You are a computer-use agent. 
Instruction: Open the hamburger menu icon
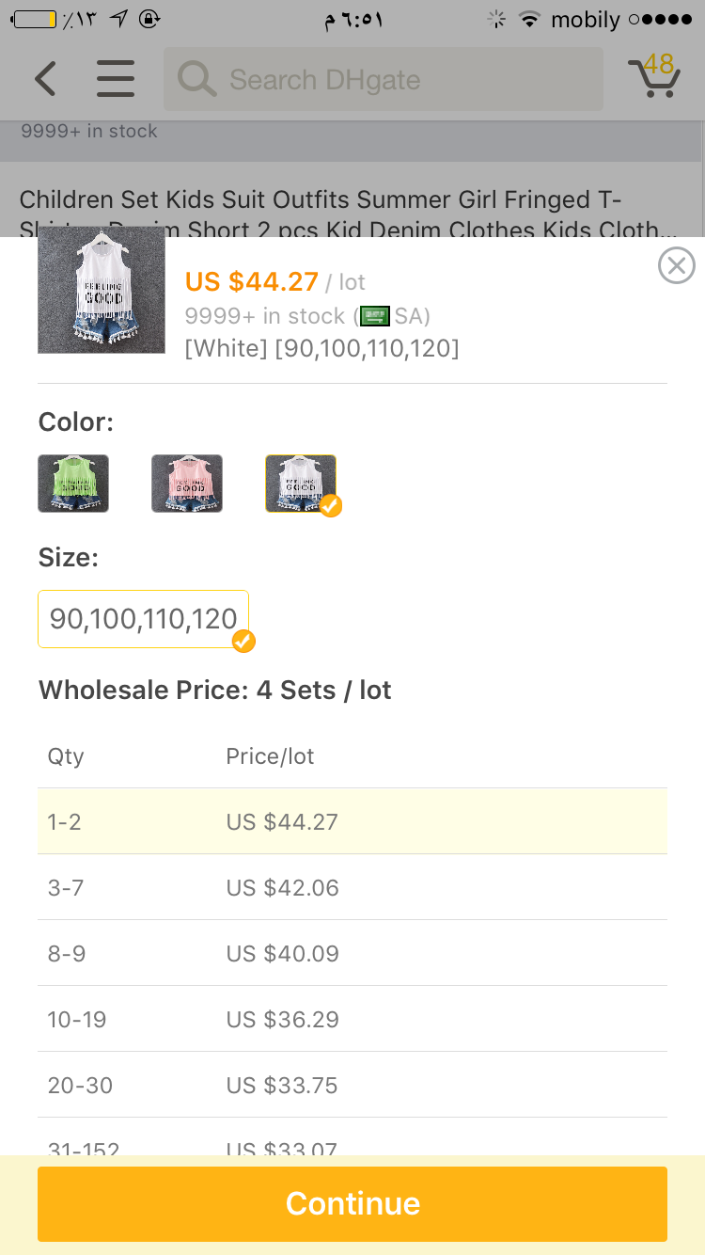pos(116,79)
